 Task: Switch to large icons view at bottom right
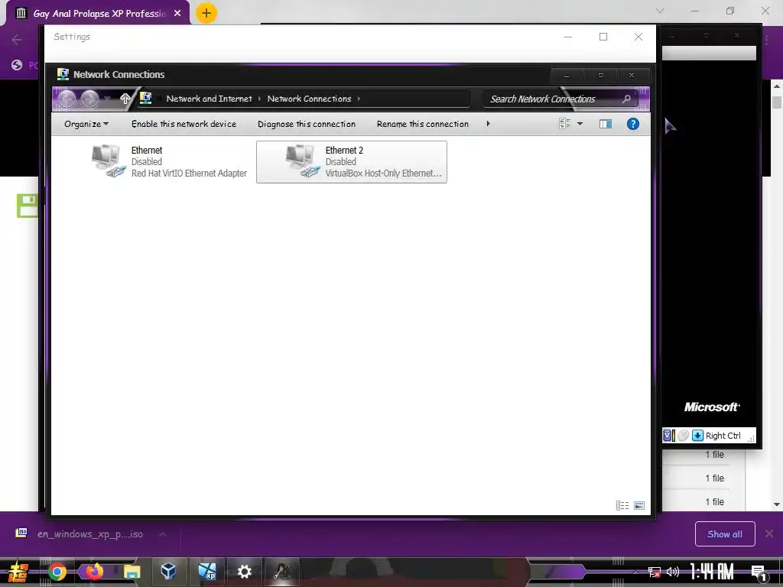pos(639,506)
